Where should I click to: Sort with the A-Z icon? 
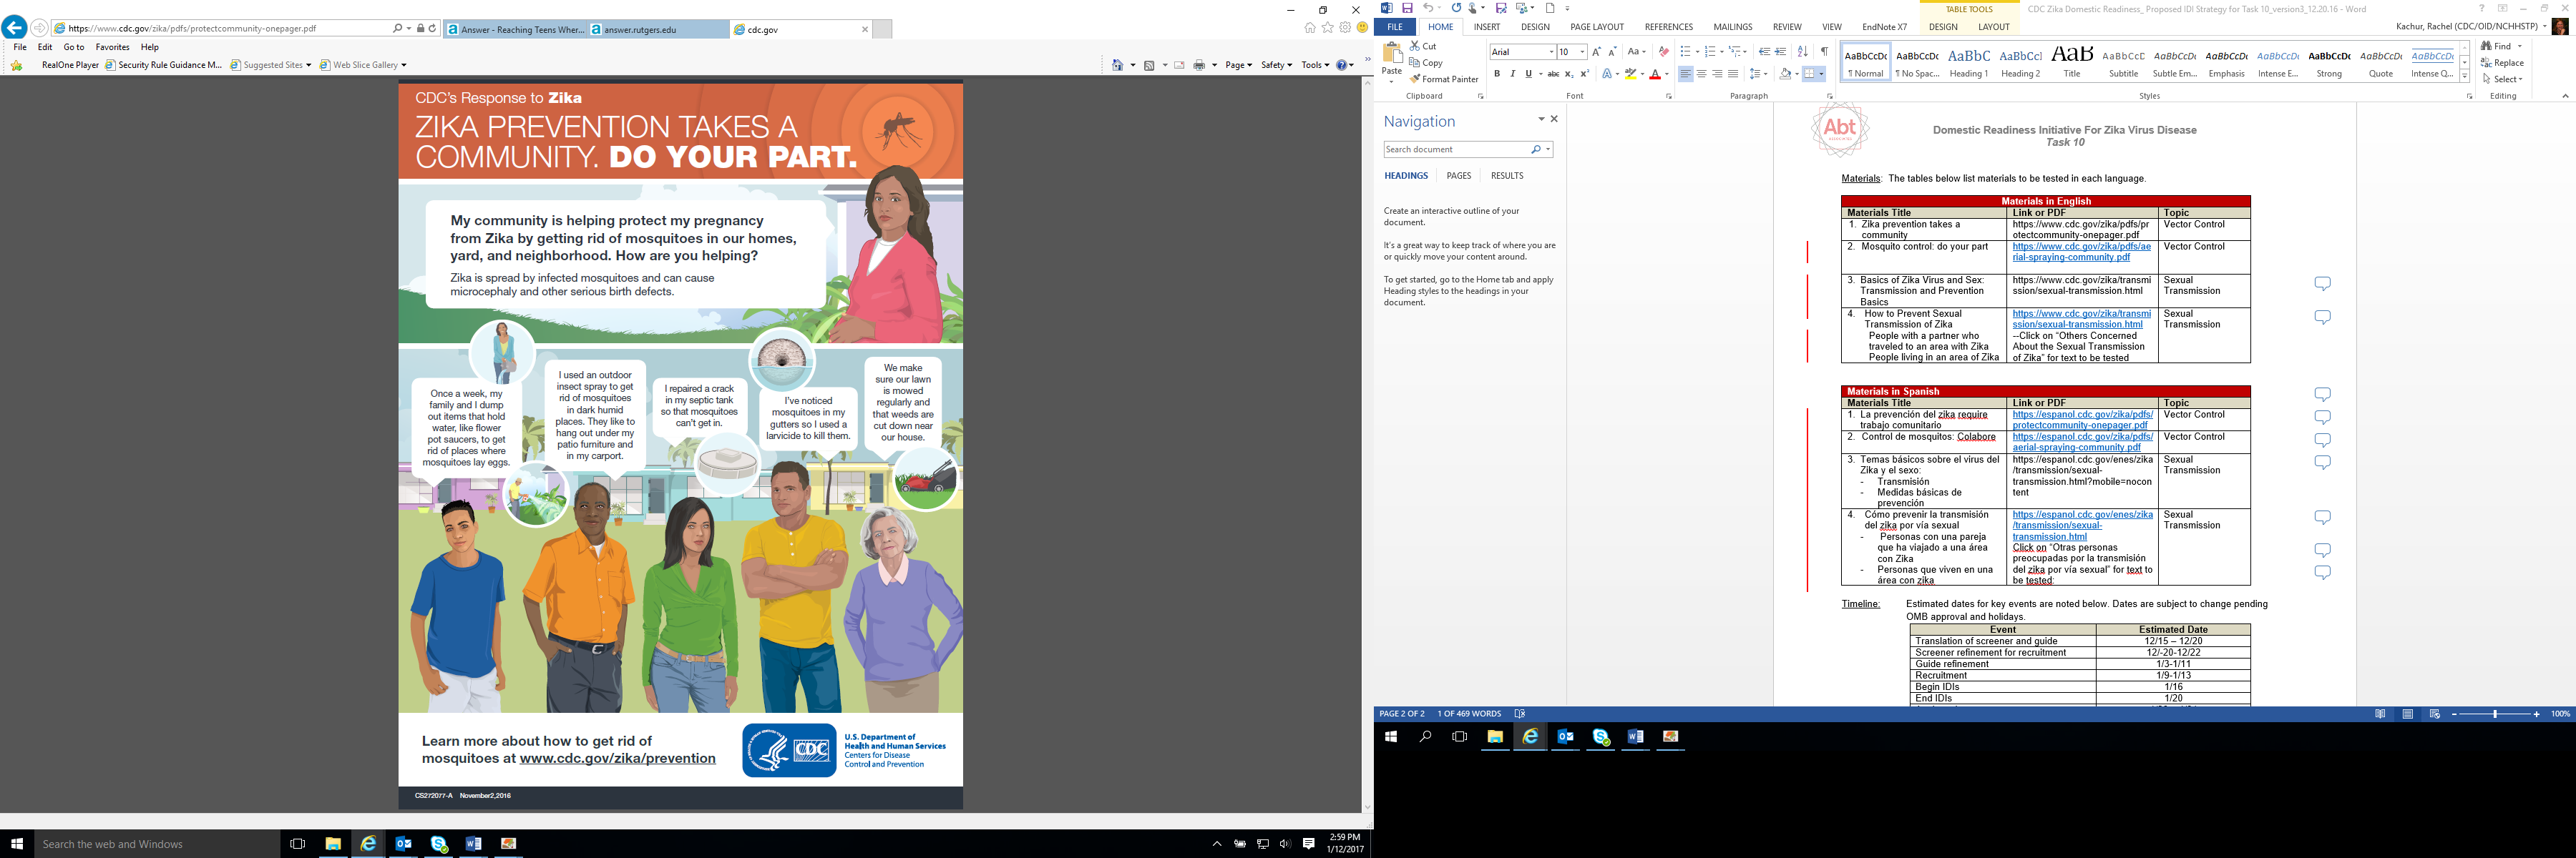coord(1802,52)
